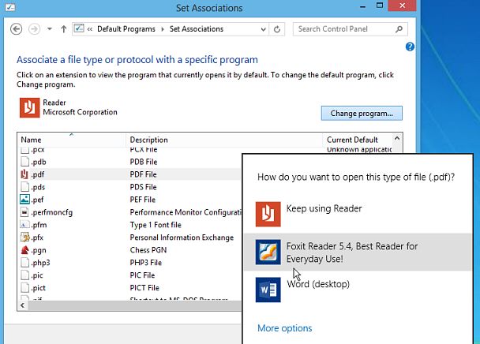The image size is (480, 344).
Task: Choose Word (desktop) option
Action: pyautogui.click(x=358, y=290)
